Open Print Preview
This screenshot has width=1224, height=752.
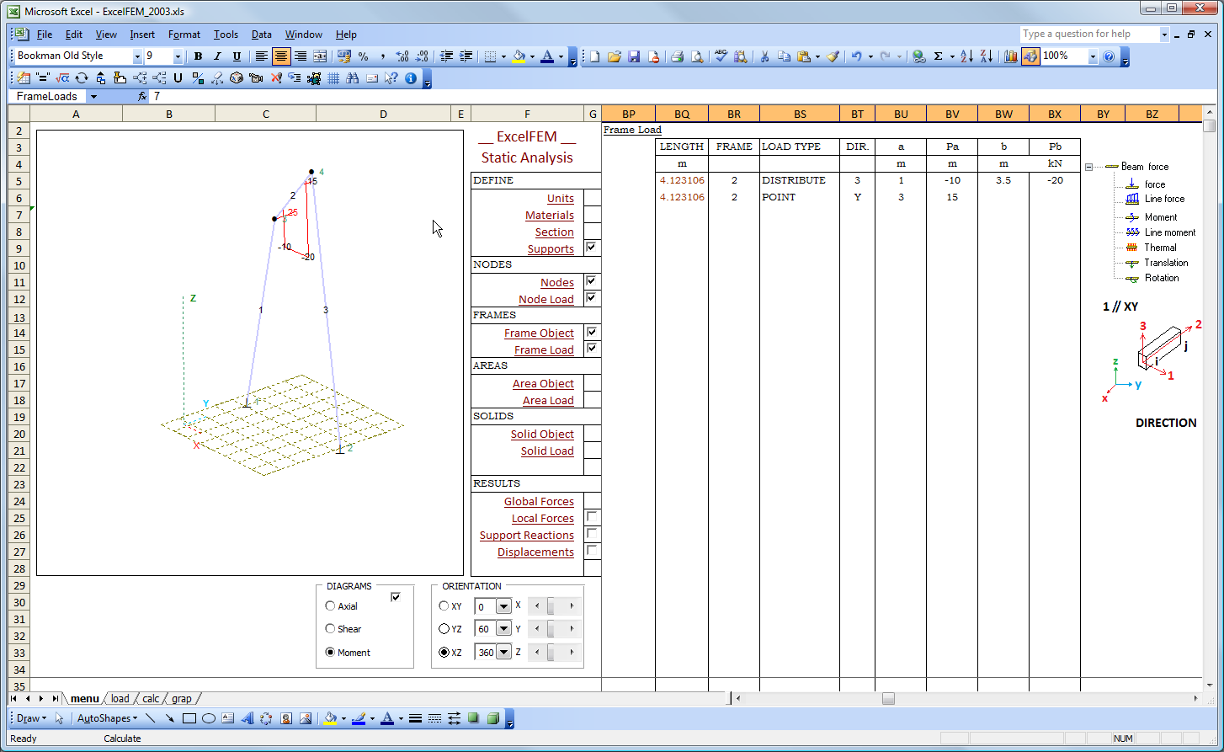697,56
